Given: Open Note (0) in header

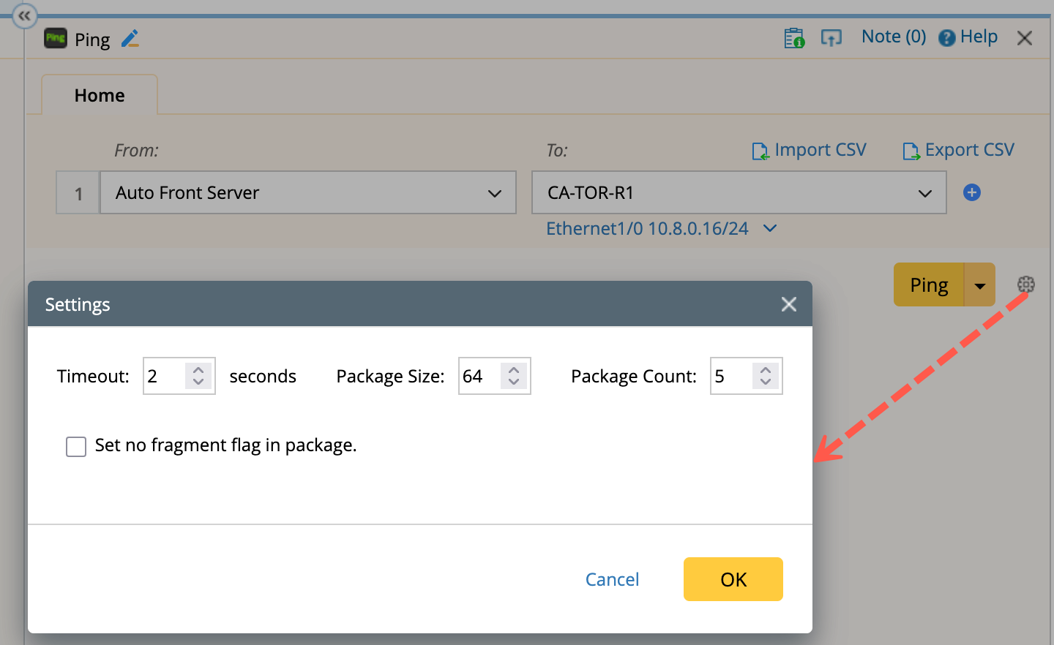Looking at the screenshot, I should 893,37.
